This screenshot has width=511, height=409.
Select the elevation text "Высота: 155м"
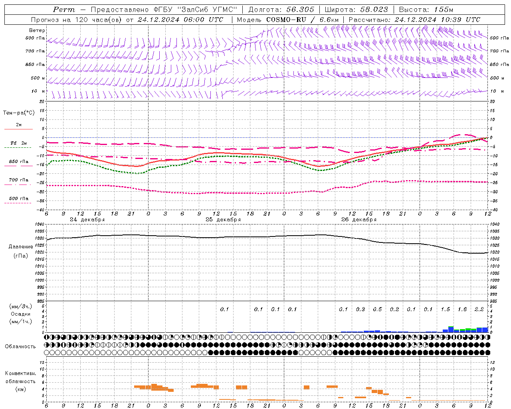[x=426, y=10]
